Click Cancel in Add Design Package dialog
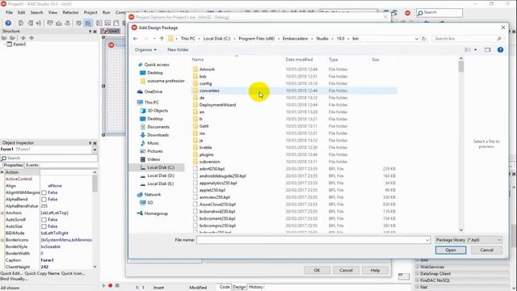This screenshot has width=517, height=291. click(x=486, y=250)
